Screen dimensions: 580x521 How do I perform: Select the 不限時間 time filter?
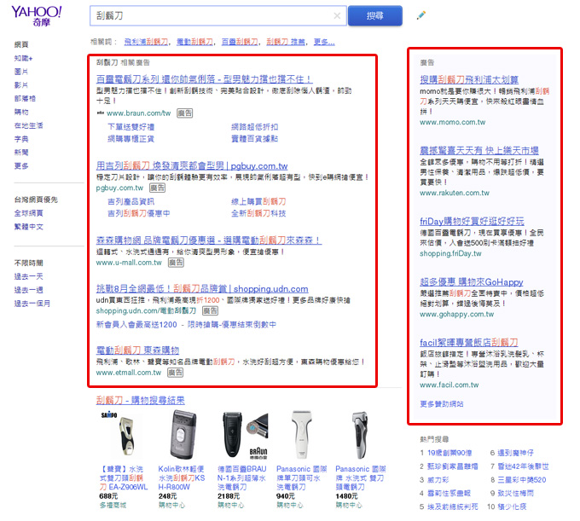click(28, 263)
